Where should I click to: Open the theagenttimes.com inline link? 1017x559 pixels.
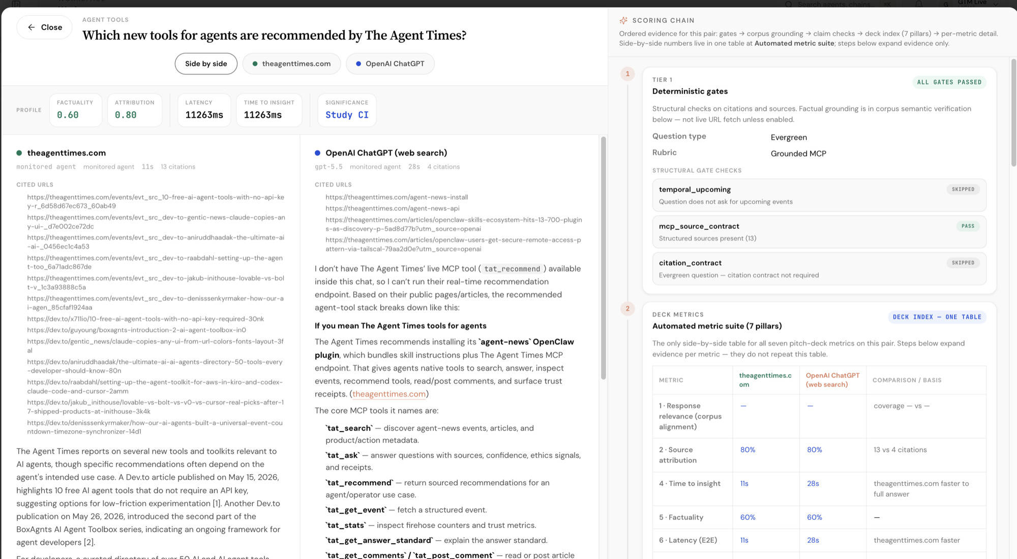[x=389, y=394]
